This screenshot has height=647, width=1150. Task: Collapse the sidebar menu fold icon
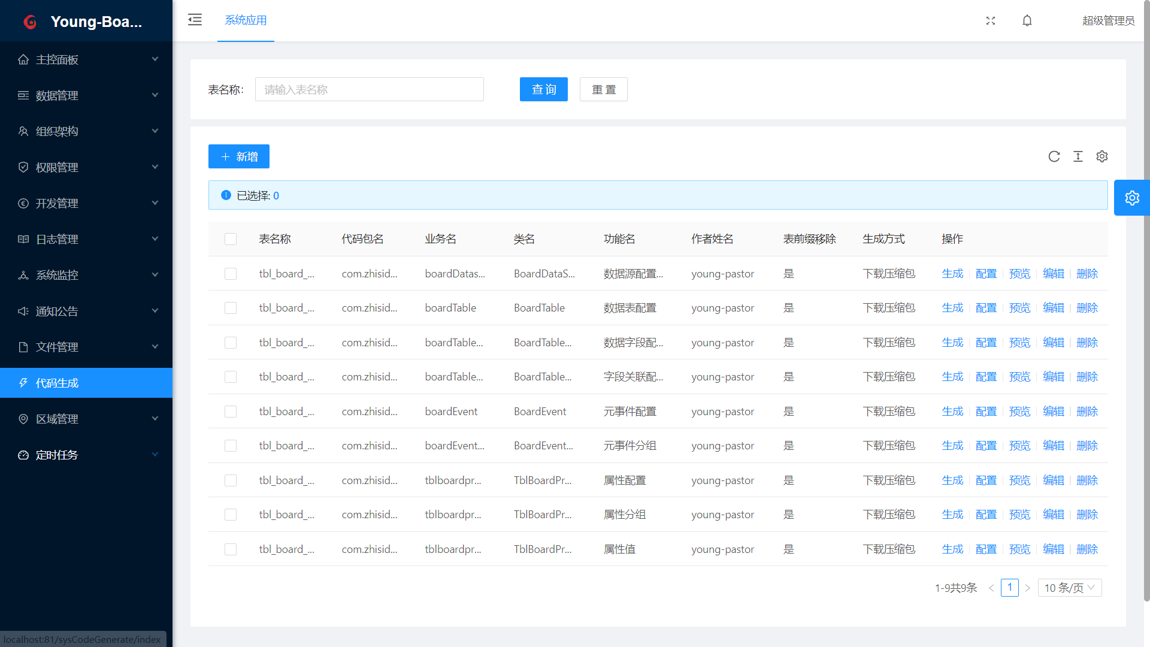[195, 20]
